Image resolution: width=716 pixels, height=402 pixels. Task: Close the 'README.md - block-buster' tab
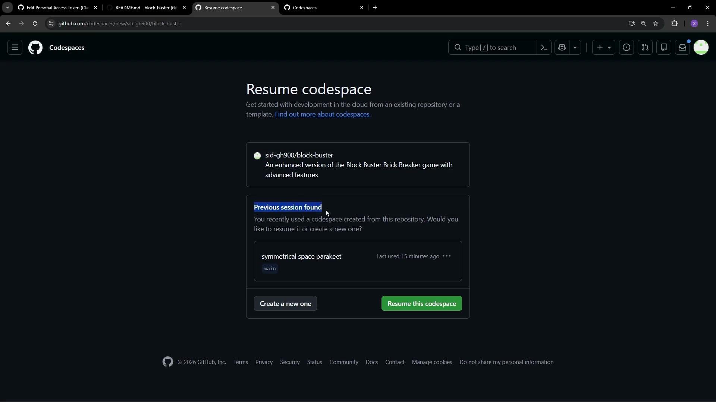(x=184, y=7)
